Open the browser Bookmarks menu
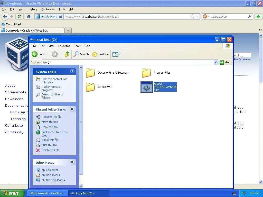263x197 pixels. click(48, 9)
